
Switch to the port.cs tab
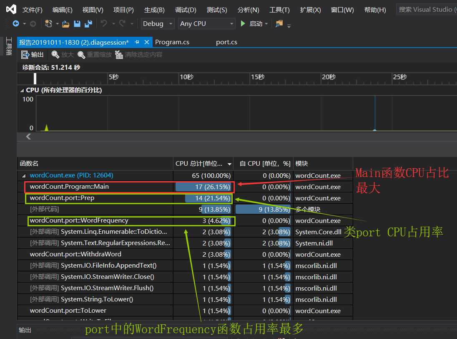pyautogui.click(x=226, y=42)
